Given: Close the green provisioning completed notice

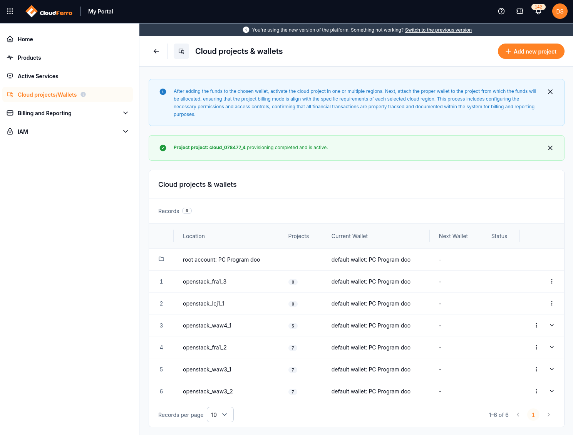Looking at the screenshot, I should 550,148.
